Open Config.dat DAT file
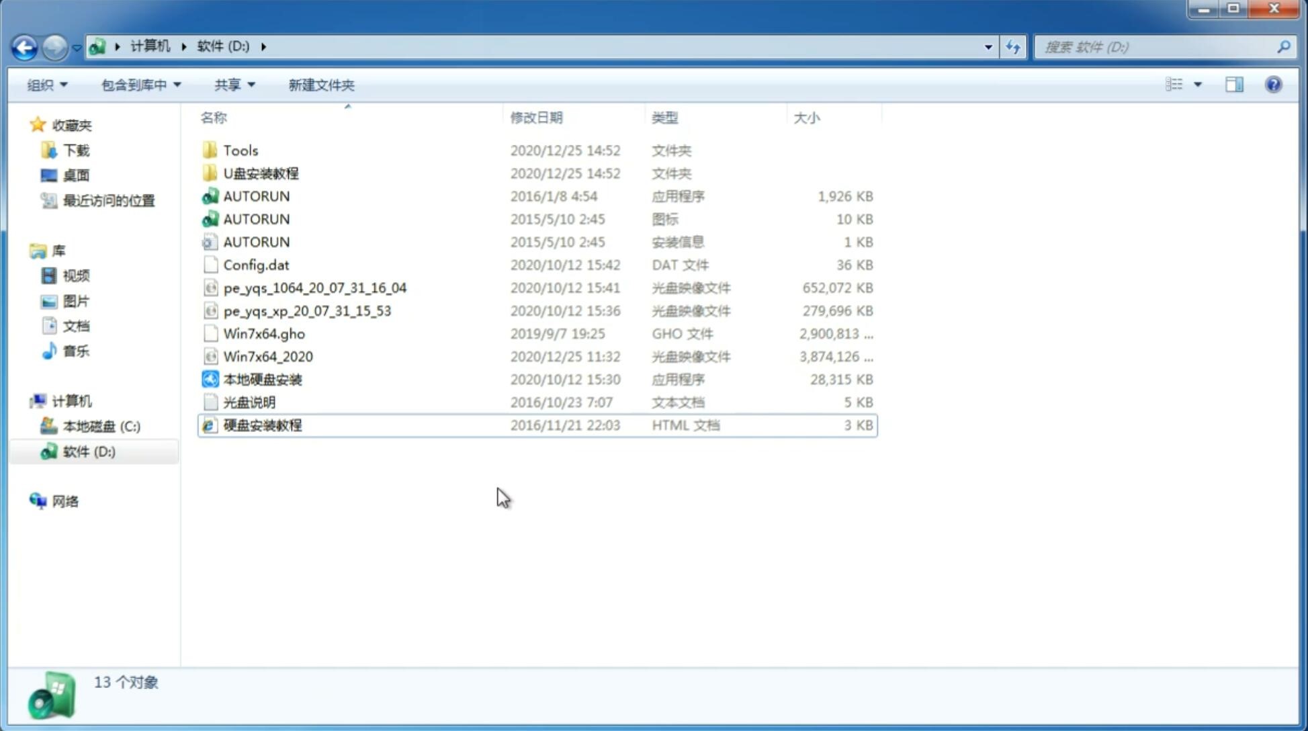The image size is (1308, 731). [x=256, y=264]
